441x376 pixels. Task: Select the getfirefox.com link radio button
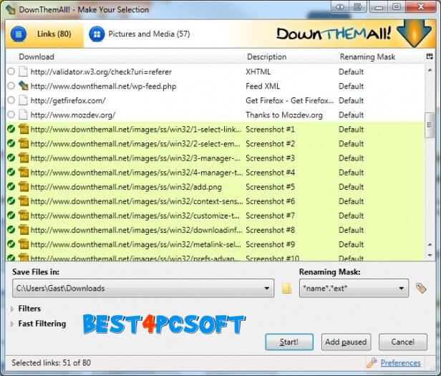(x=11, y=100)
